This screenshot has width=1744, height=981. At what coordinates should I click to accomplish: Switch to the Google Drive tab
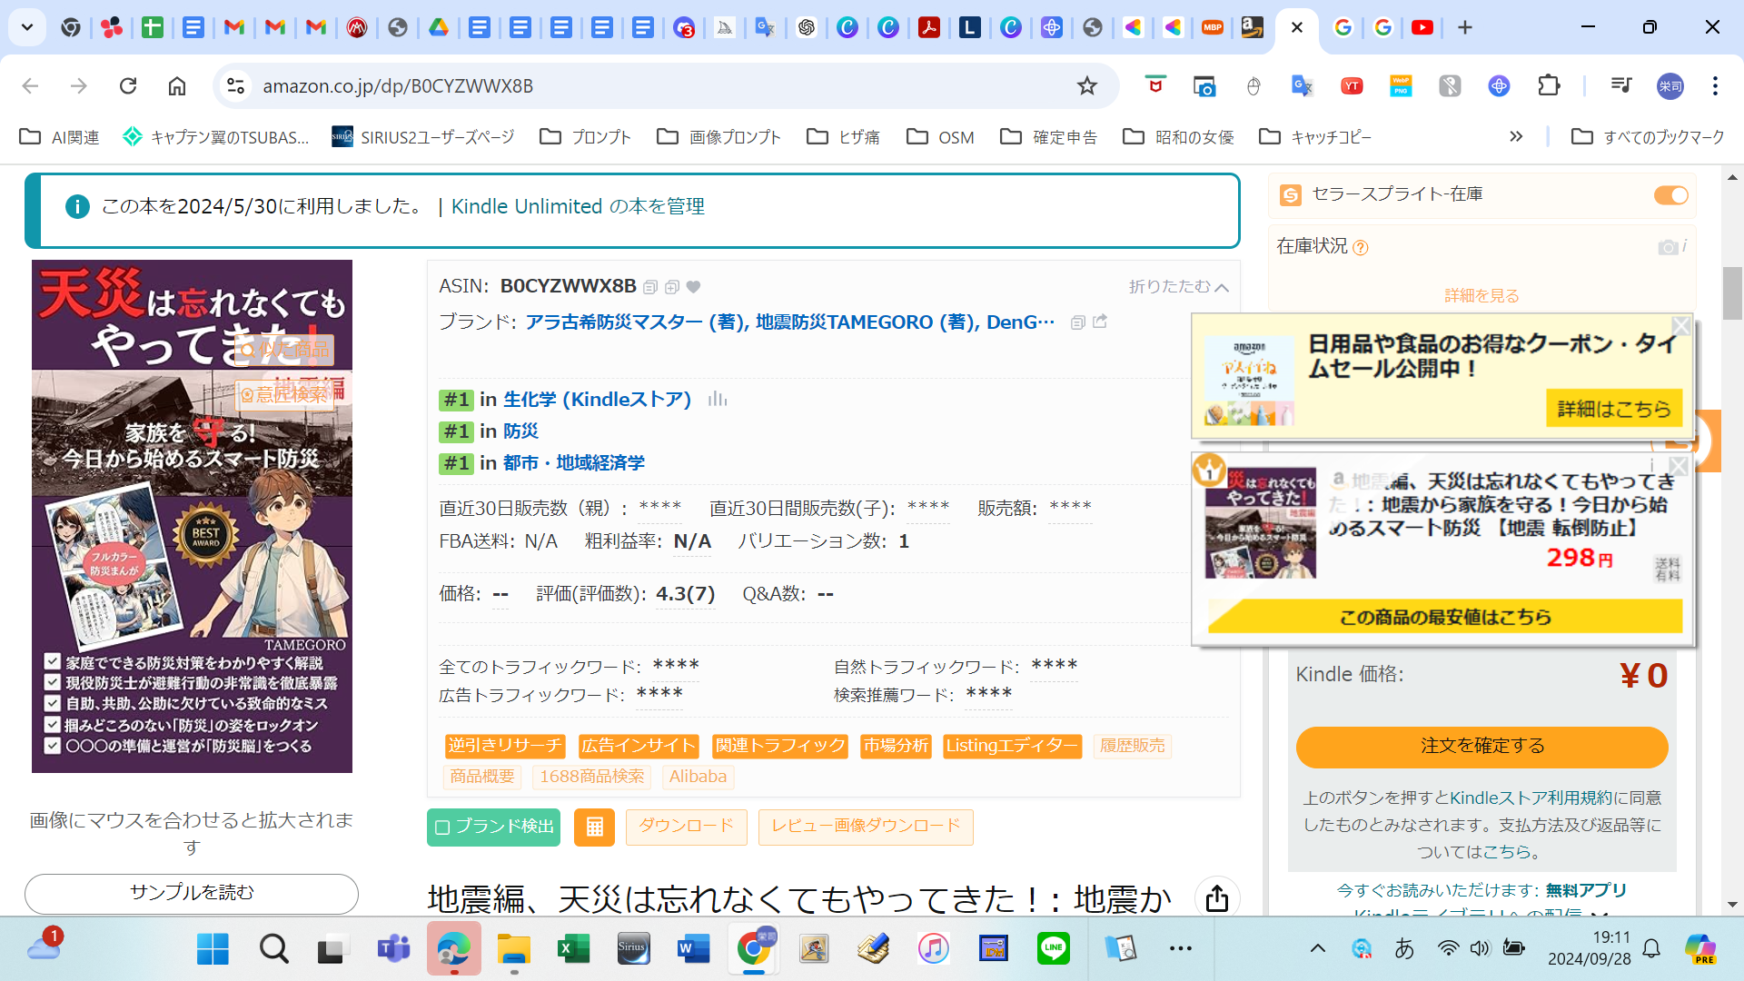[439, 27]
